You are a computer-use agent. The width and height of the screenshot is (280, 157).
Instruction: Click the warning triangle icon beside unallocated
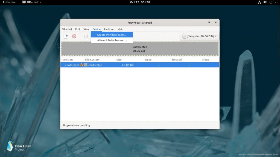pos(81,65)
